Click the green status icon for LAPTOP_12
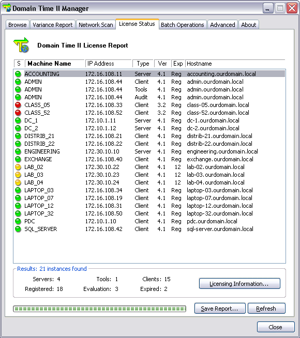 (18, 206)
